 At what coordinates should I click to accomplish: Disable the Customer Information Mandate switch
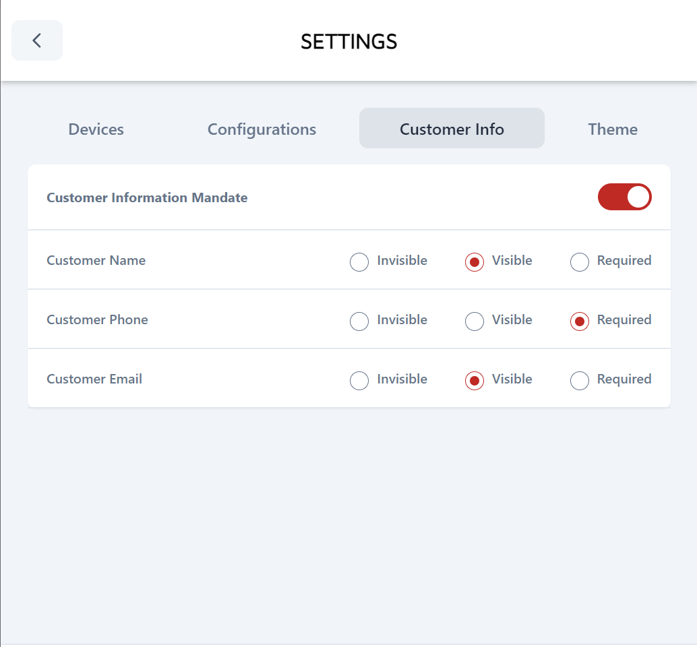(x=624, y=197)
